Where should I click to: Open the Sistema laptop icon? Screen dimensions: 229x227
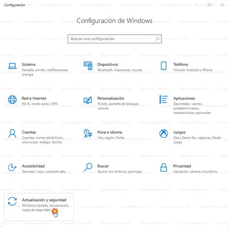tap(12, 66)
